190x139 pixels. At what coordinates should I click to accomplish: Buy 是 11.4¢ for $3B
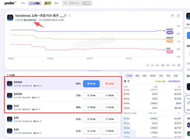point(91,131)
